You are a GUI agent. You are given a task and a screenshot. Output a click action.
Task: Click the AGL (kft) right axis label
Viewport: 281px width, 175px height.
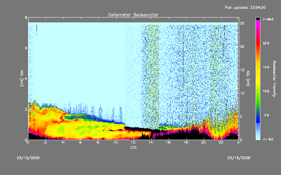(248, 79)
